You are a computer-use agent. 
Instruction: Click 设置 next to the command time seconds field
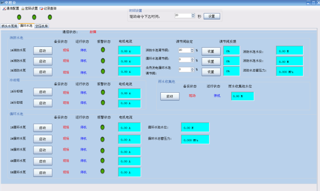pyautogui.click(x=212, y=16)
